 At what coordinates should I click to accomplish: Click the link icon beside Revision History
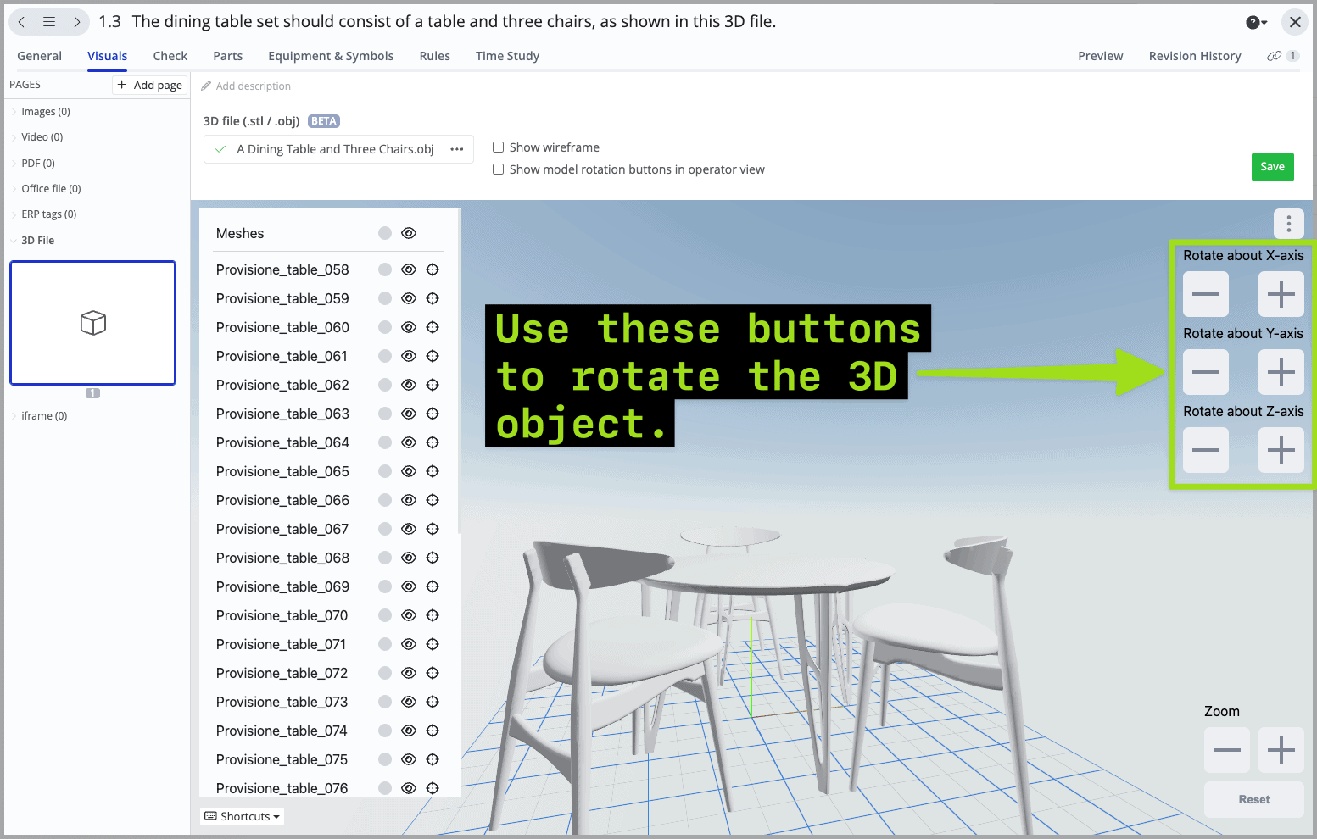[1274, 55]
